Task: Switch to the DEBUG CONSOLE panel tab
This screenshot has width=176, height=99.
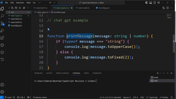Action: 62,73
